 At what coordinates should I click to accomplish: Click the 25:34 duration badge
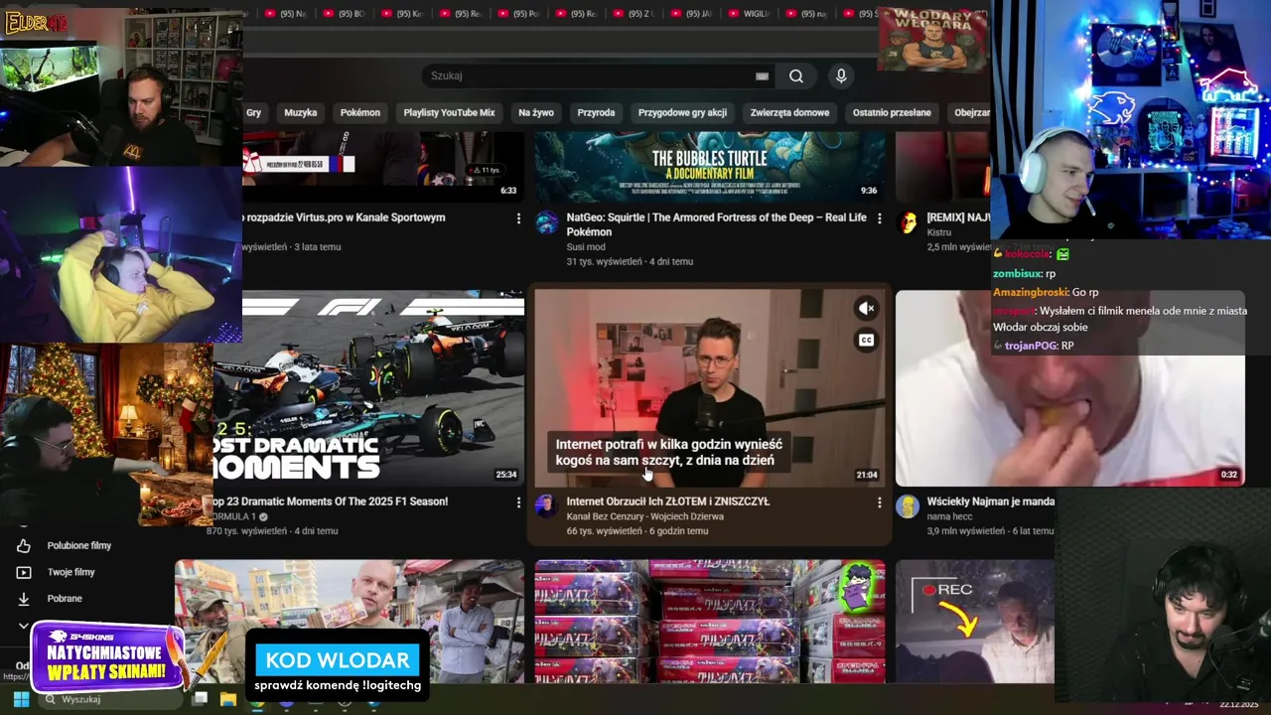[506, 475]
